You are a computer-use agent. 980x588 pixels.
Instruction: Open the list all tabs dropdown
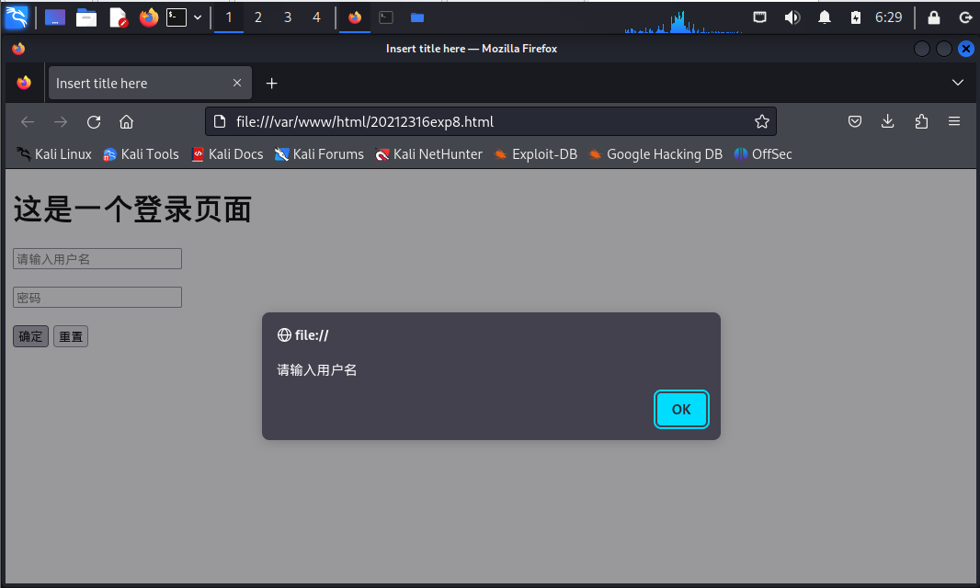point(958,83)
